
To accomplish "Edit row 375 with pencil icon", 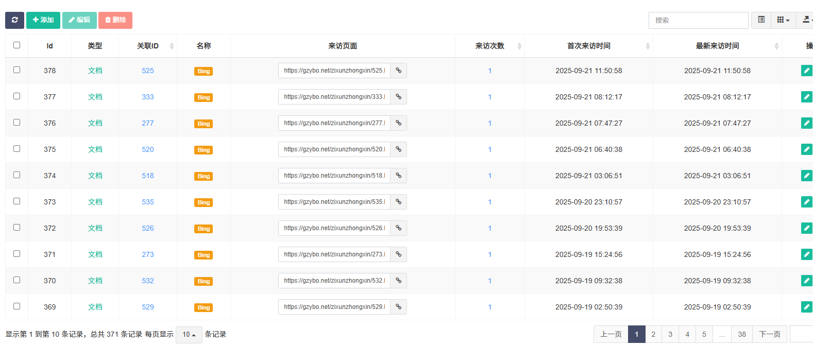I will (807, 149).
